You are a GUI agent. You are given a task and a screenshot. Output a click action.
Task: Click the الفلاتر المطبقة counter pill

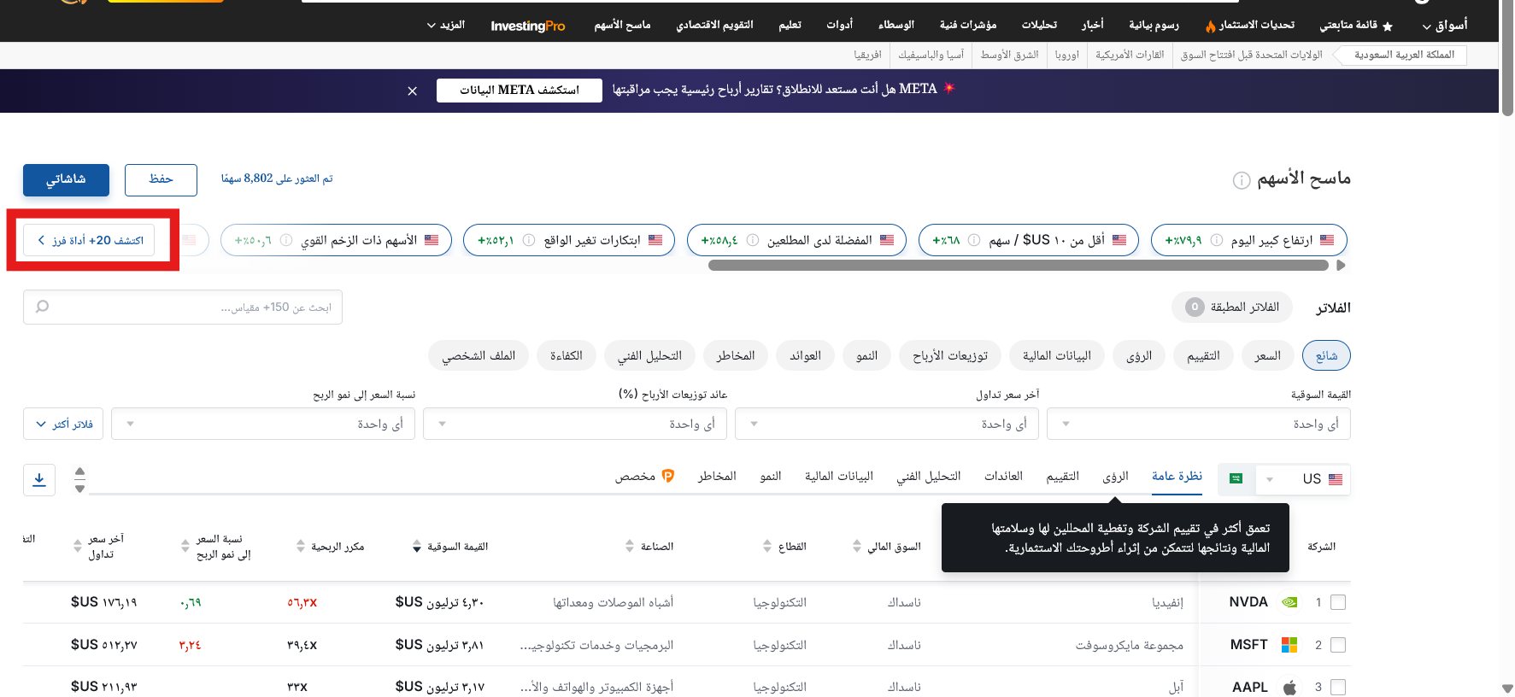[1231, 307]
